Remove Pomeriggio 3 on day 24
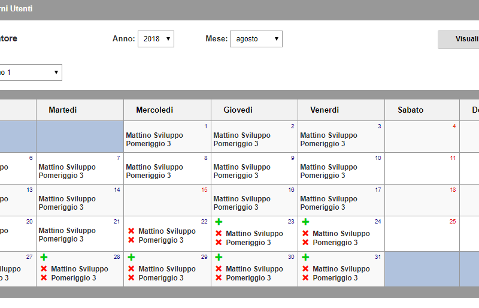 pyautogui.click(x=305, y=242)
